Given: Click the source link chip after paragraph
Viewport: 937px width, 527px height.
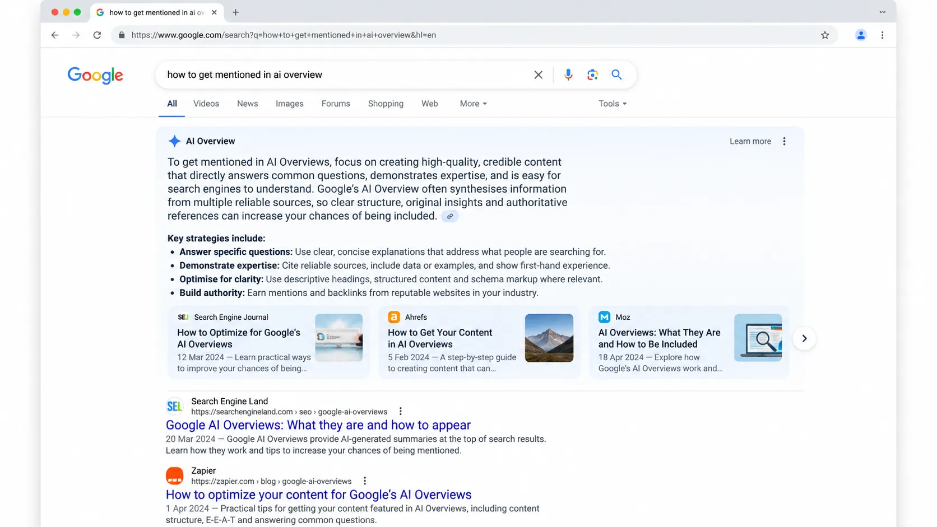Looking at the screenshot, I should 449,216.
